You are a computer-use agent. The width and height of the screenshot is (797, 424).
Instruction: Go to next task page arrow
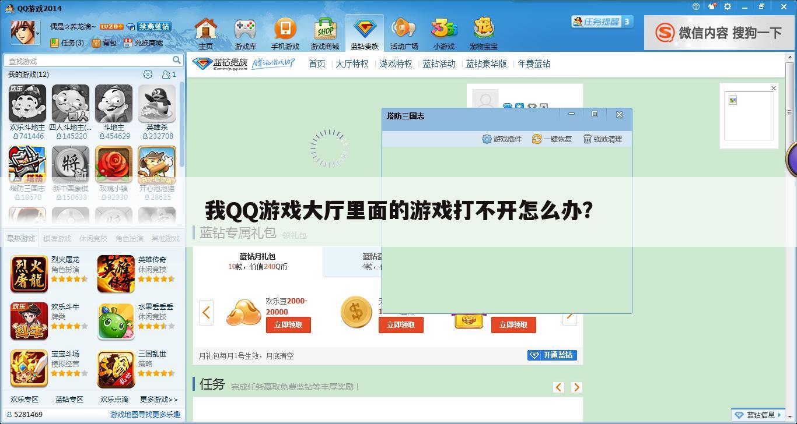pyautogui.click(x=576, y=387)
